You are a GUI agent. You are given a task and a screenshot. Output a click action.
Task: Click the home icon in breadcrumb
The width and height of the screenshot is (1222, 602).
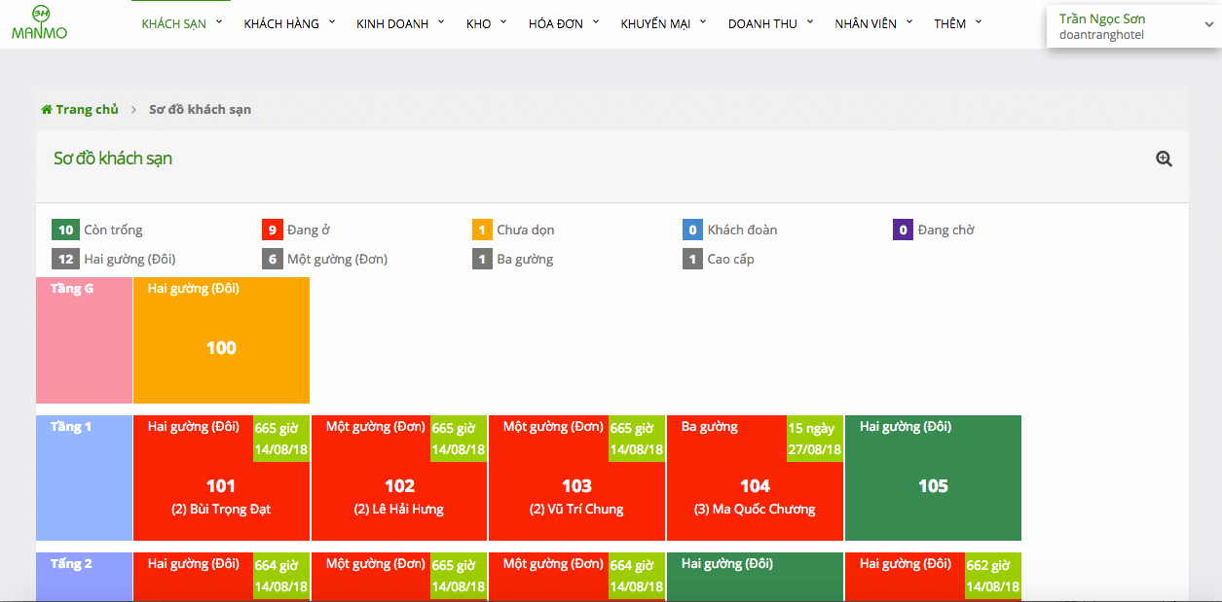[x=47, y=110]
